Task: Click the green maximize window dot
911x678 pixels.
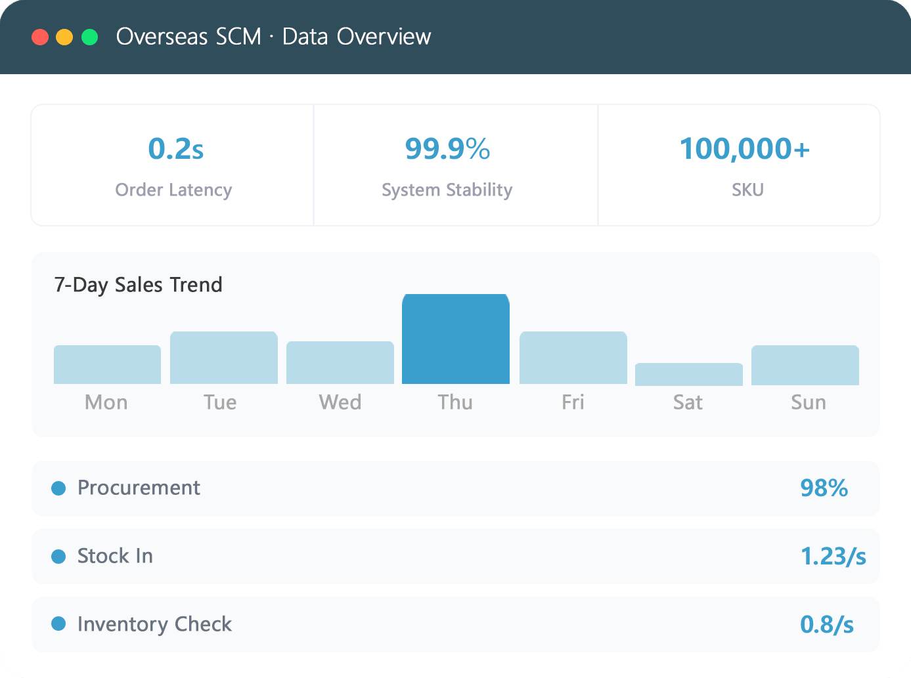Action: (x=89, y=37)
